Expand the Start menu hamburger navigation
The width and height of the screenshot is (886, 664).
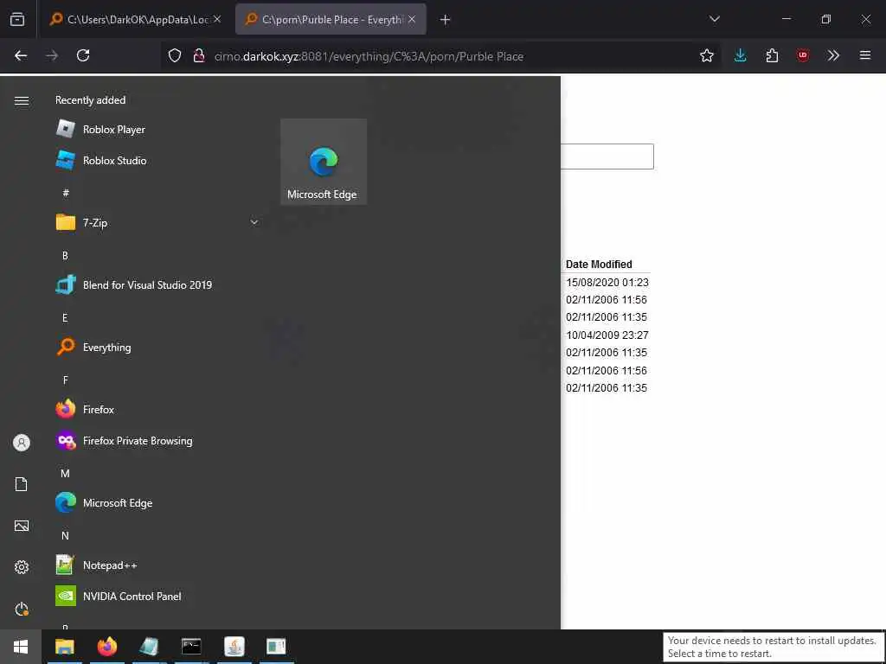click(x=22, y=100)
